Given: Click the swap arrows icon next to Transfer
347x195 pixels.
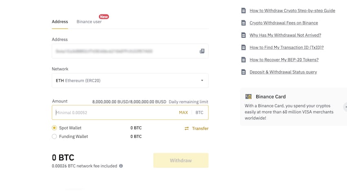Looking at the screenshot, I should click(x=187, y=129).
